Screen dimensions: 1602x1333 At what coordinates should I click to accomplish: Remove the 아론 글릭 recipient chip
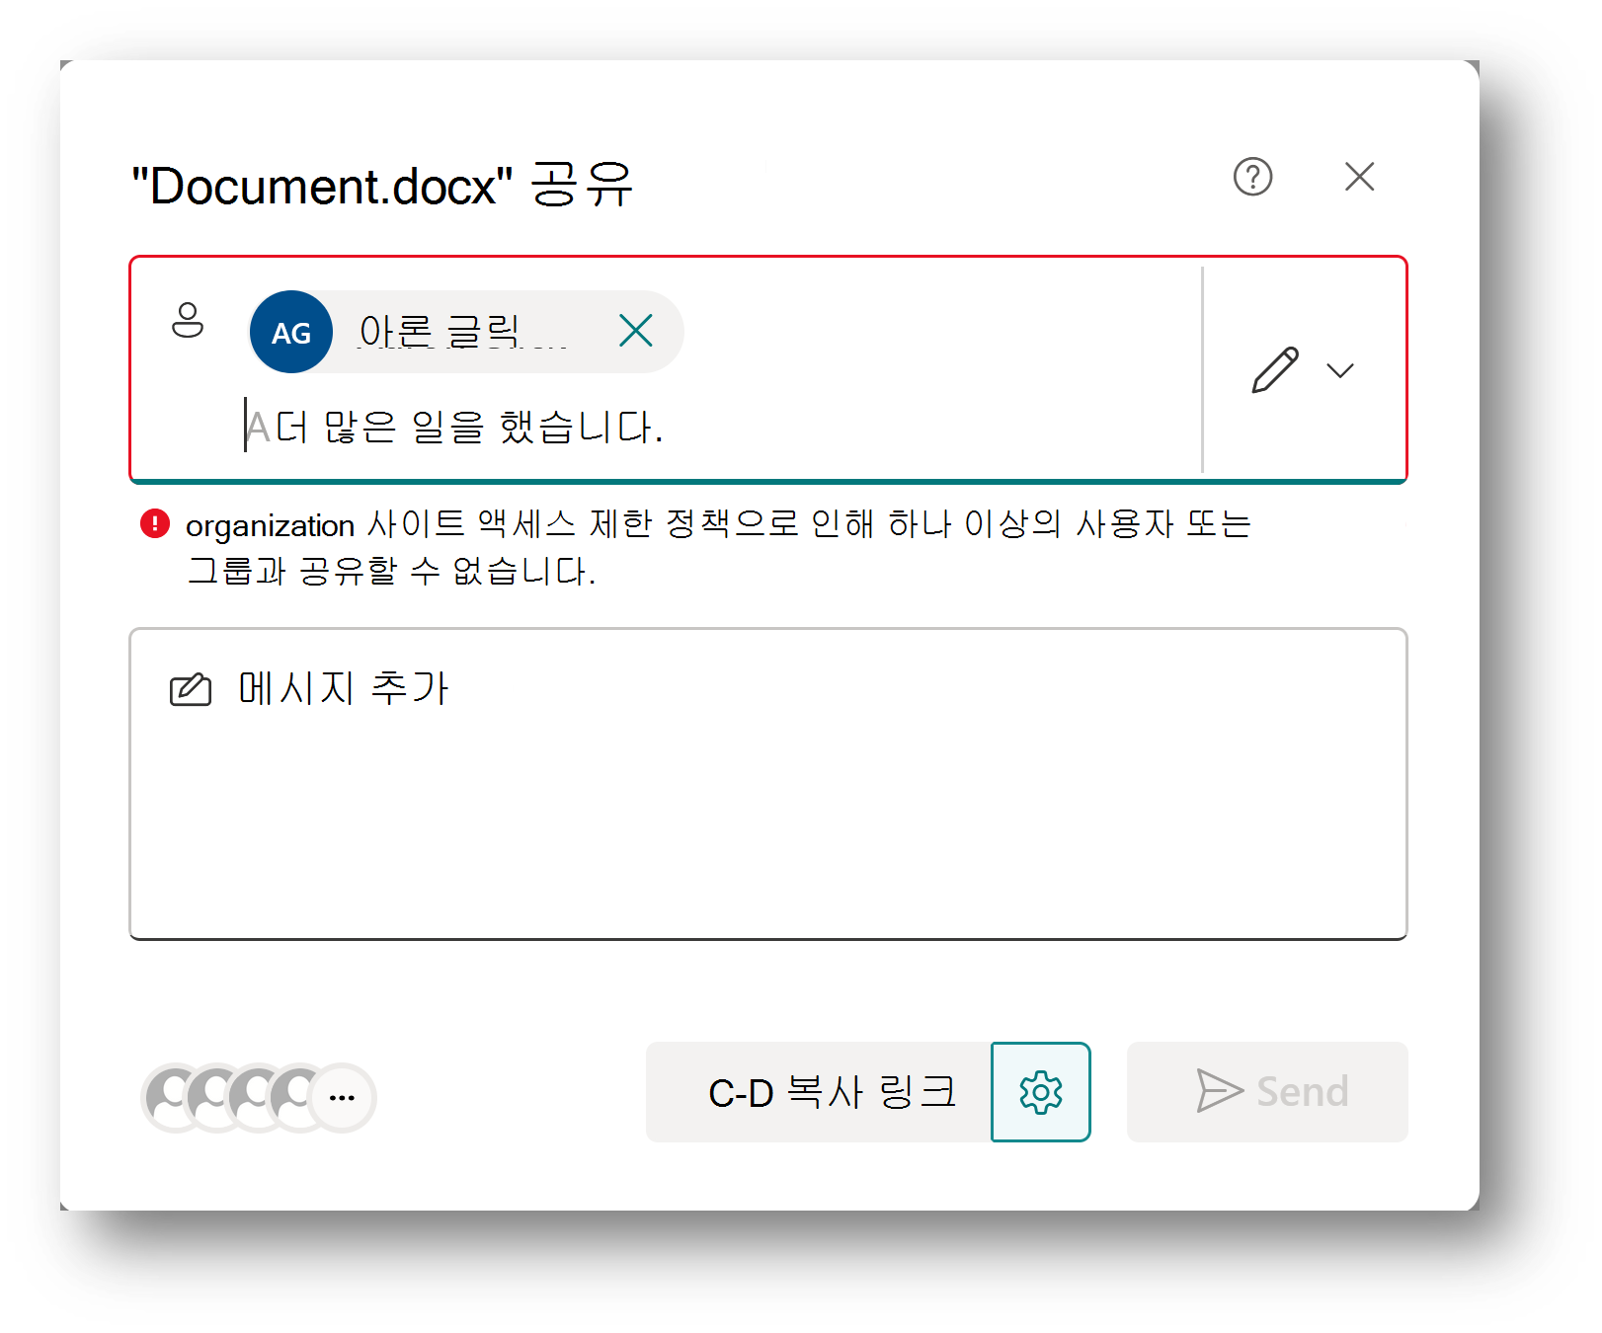[636, 330]
